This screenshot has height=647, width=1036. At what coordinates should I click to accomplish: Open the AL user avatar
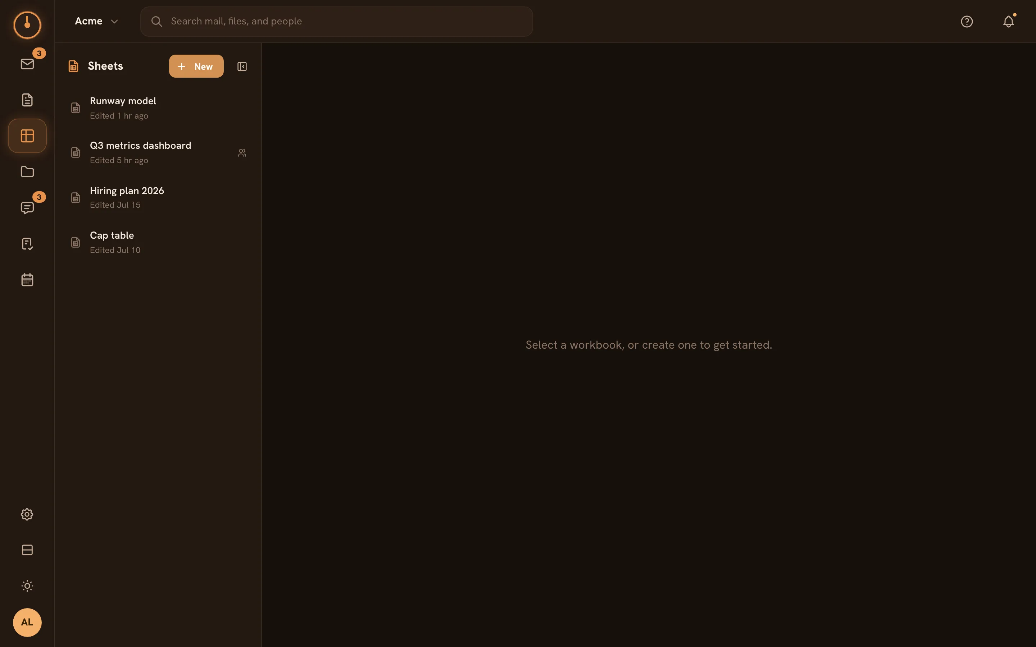click(x=27, y=622)
